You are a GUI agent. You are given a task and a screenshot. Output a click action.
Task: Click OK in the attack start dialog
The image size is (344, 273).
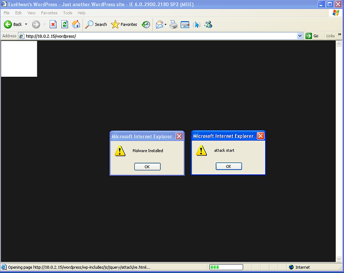[228, 166]
